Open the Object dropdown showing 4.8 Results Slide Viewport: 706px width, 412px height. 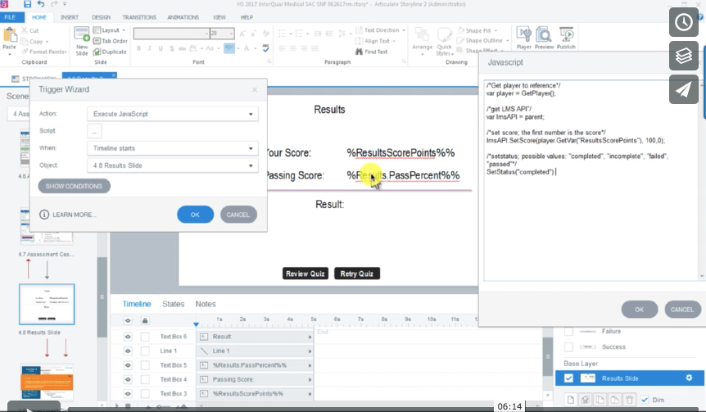click(x=172, y=165)
